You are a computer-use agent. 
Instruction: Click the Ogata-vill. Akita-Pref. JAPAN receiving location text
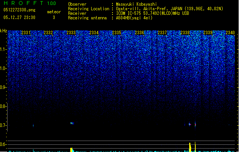[x=169, y=9]
